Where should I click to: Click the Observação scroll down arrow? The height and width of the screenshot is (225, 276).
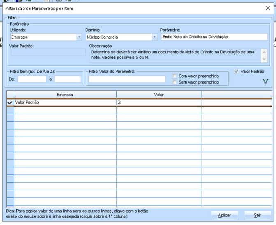coord(264,59)
